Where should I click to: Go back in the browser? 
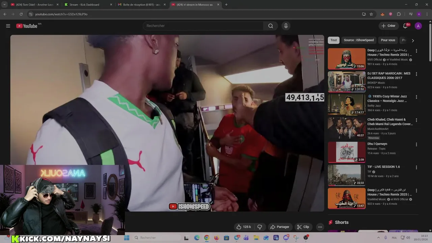tap(5, 14)
